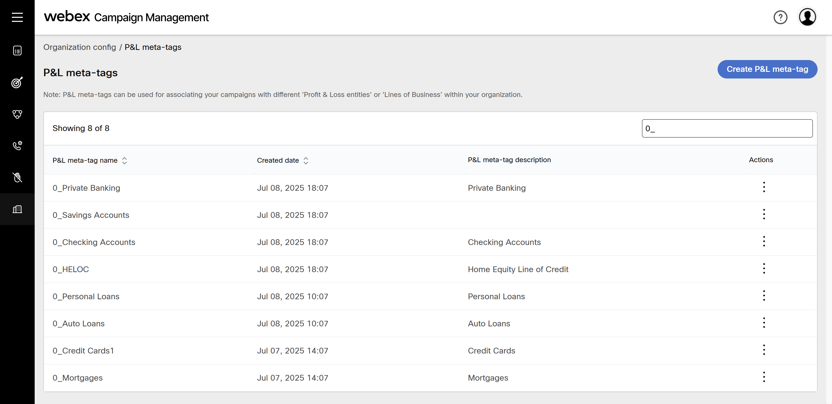Open actions menu for 0_Auto Loans
The height and width of the screenshot is (404, 832).
pos(764,323)
